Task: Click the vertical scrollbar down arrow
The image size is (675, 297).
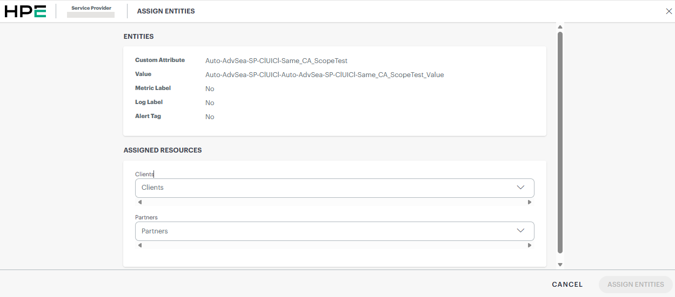Action: [560, 265]
